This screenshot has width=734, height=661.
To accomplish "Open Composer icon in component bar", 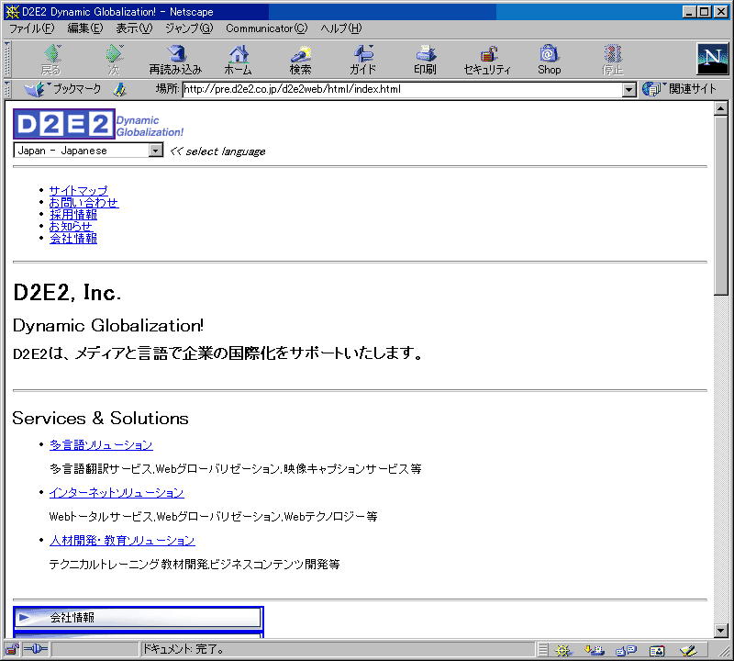I will click(x=688, y=650).
